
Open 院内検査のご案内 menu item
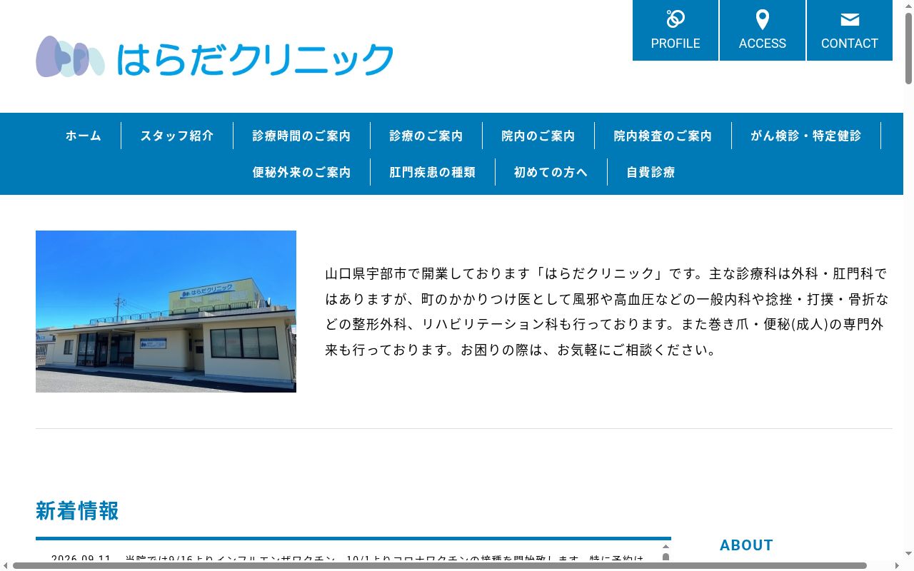point(663,136)
